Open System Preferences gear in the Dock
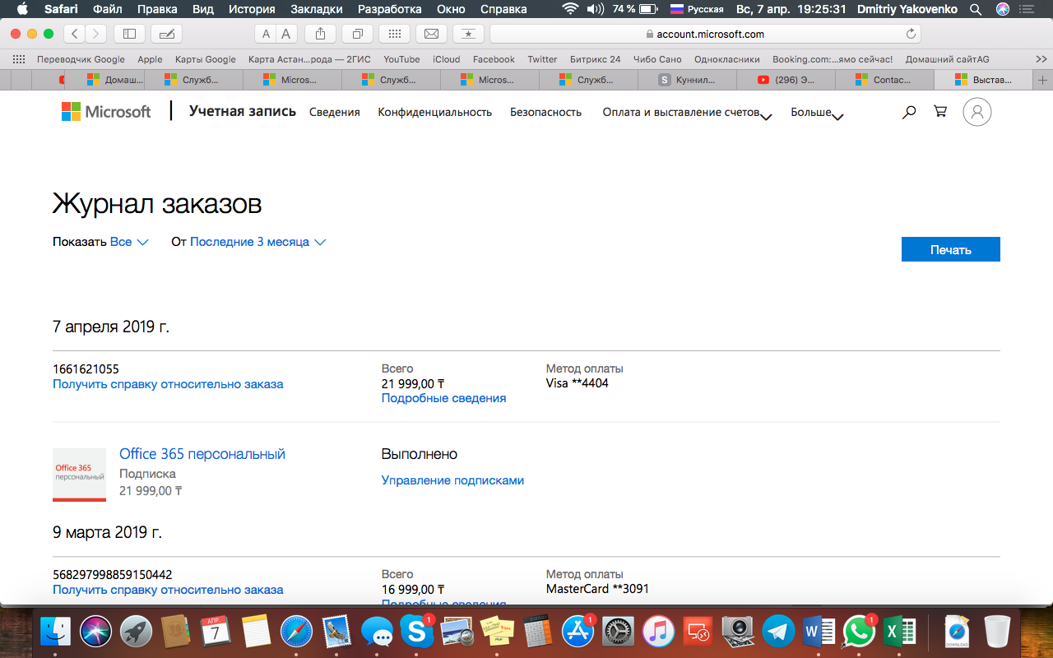Screen dimensions: 1053x658 coord(618,632)
